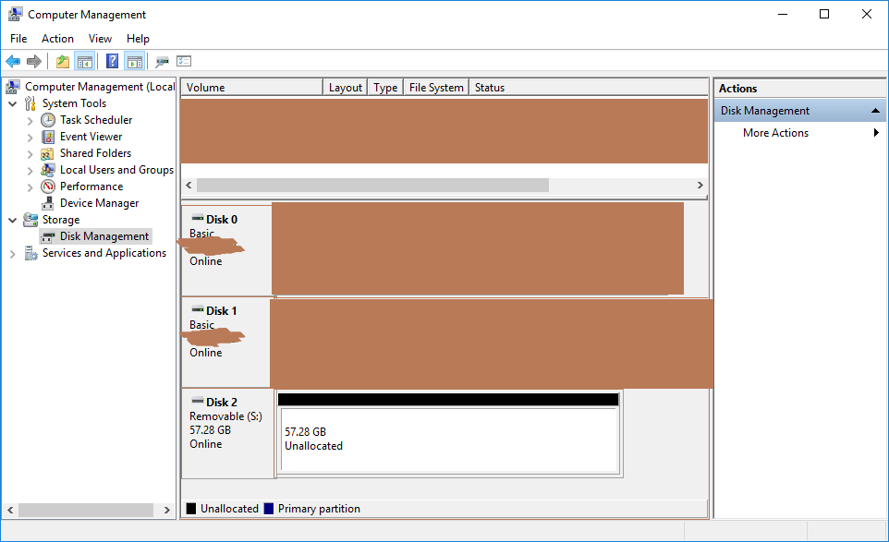Expand the Services and Applications node
This screenshot has height=542, width=889.
coord(12,254)
